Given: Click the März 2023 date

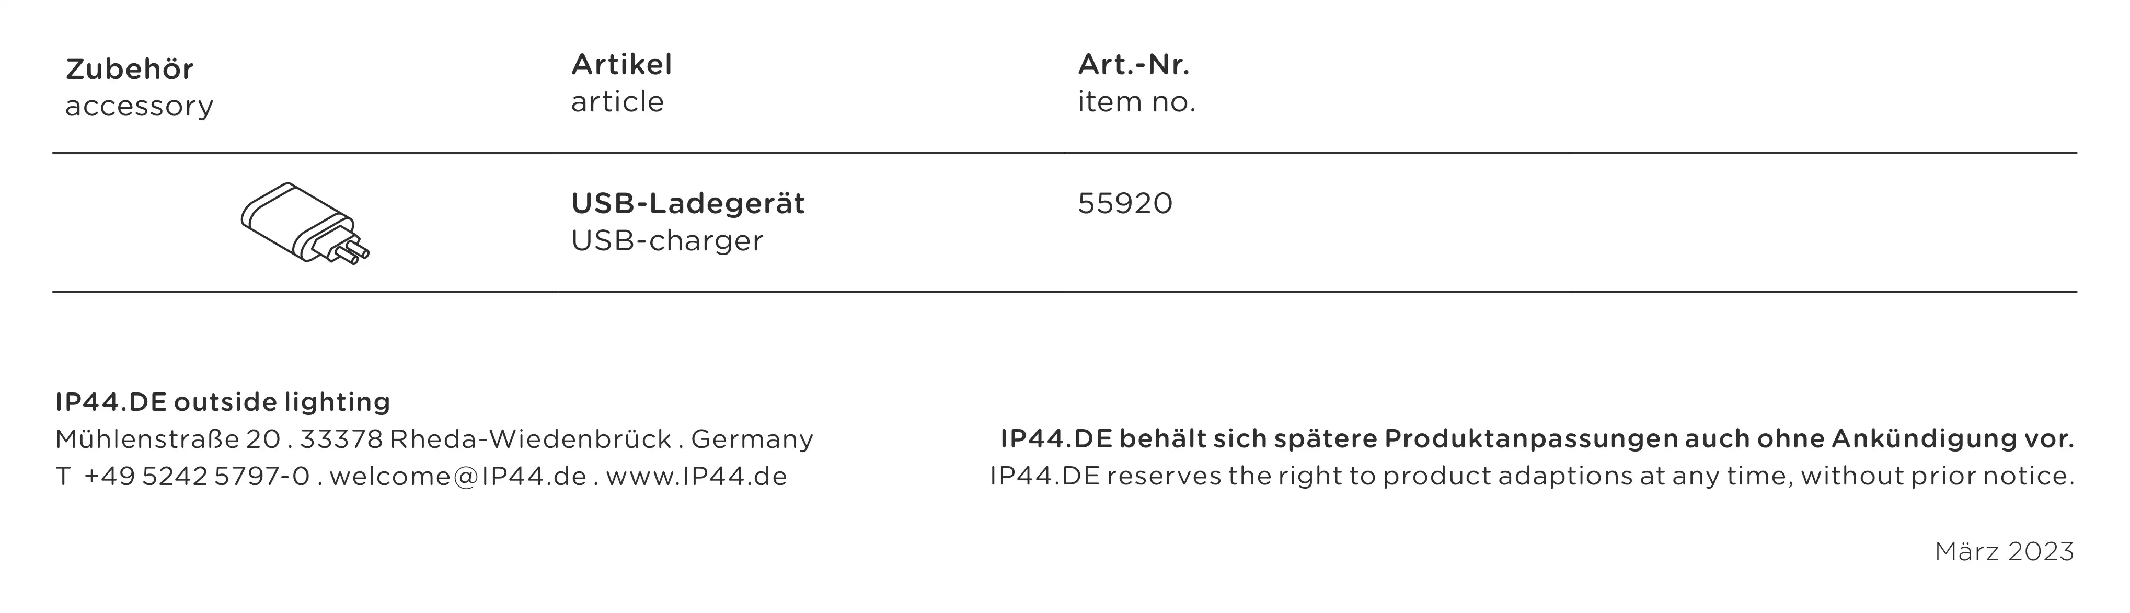Looking at the screenshot, I should [x=2004, y=552].
